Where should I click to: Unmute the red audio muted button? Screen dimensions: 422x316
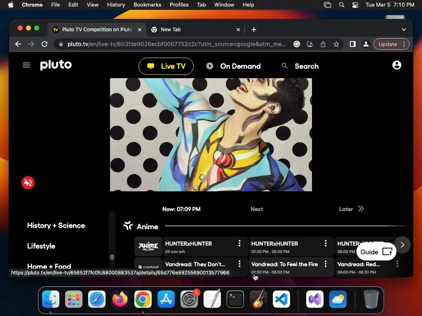pyautogui.click(x=28, y=183)
